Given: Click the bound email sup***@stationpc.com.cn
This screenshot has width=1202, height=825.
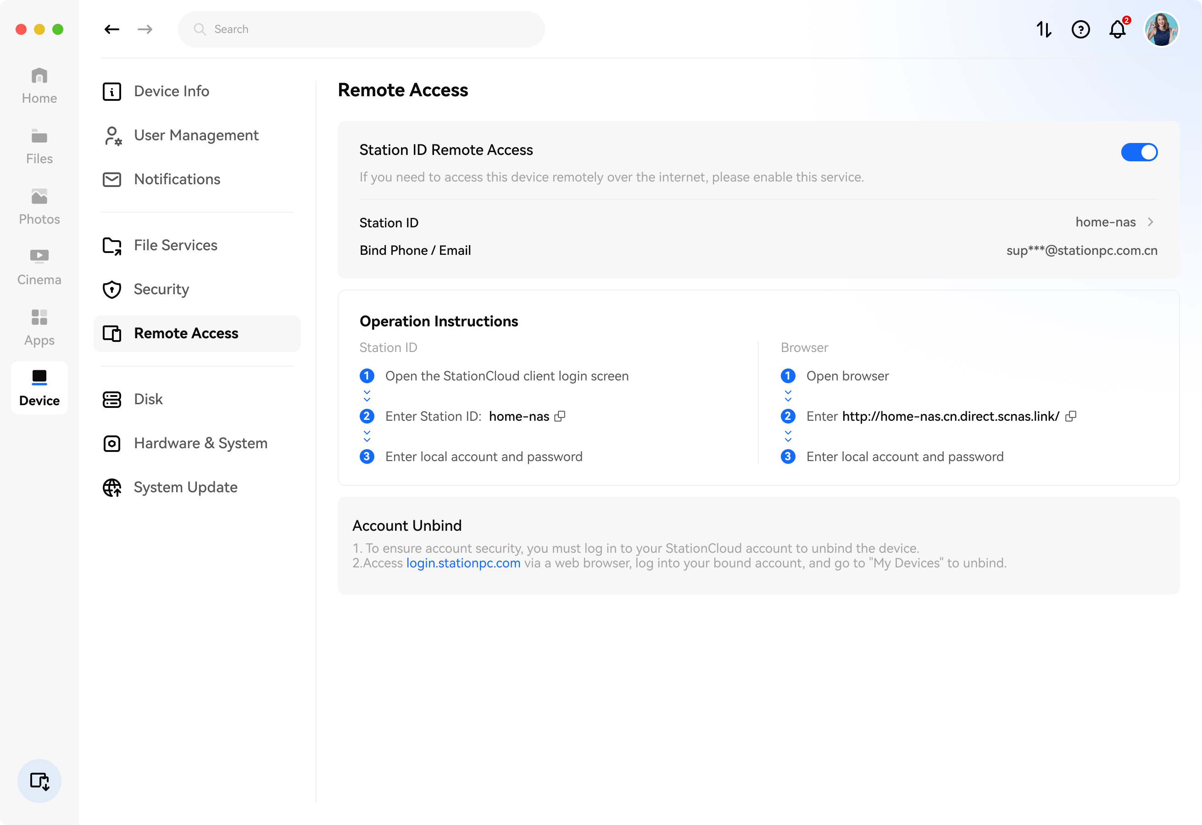Looking at the screenshot, I should [x=1081, y=251].
